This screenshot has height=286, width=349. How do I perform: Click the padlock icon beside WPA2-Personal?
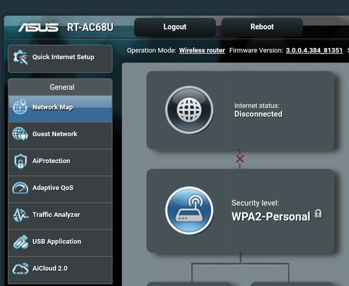(x=318, y=214)
